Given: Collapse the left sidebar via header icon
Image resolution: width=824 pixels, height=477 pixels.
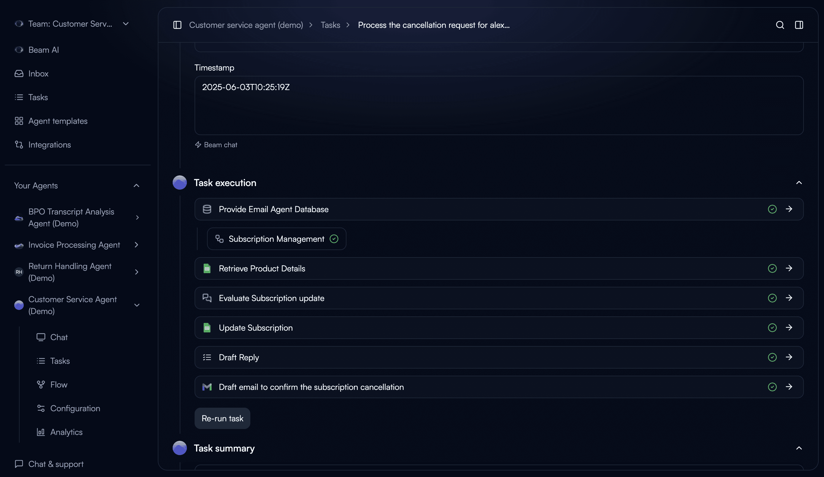Looking at the screenshot, I should [177, 25].
